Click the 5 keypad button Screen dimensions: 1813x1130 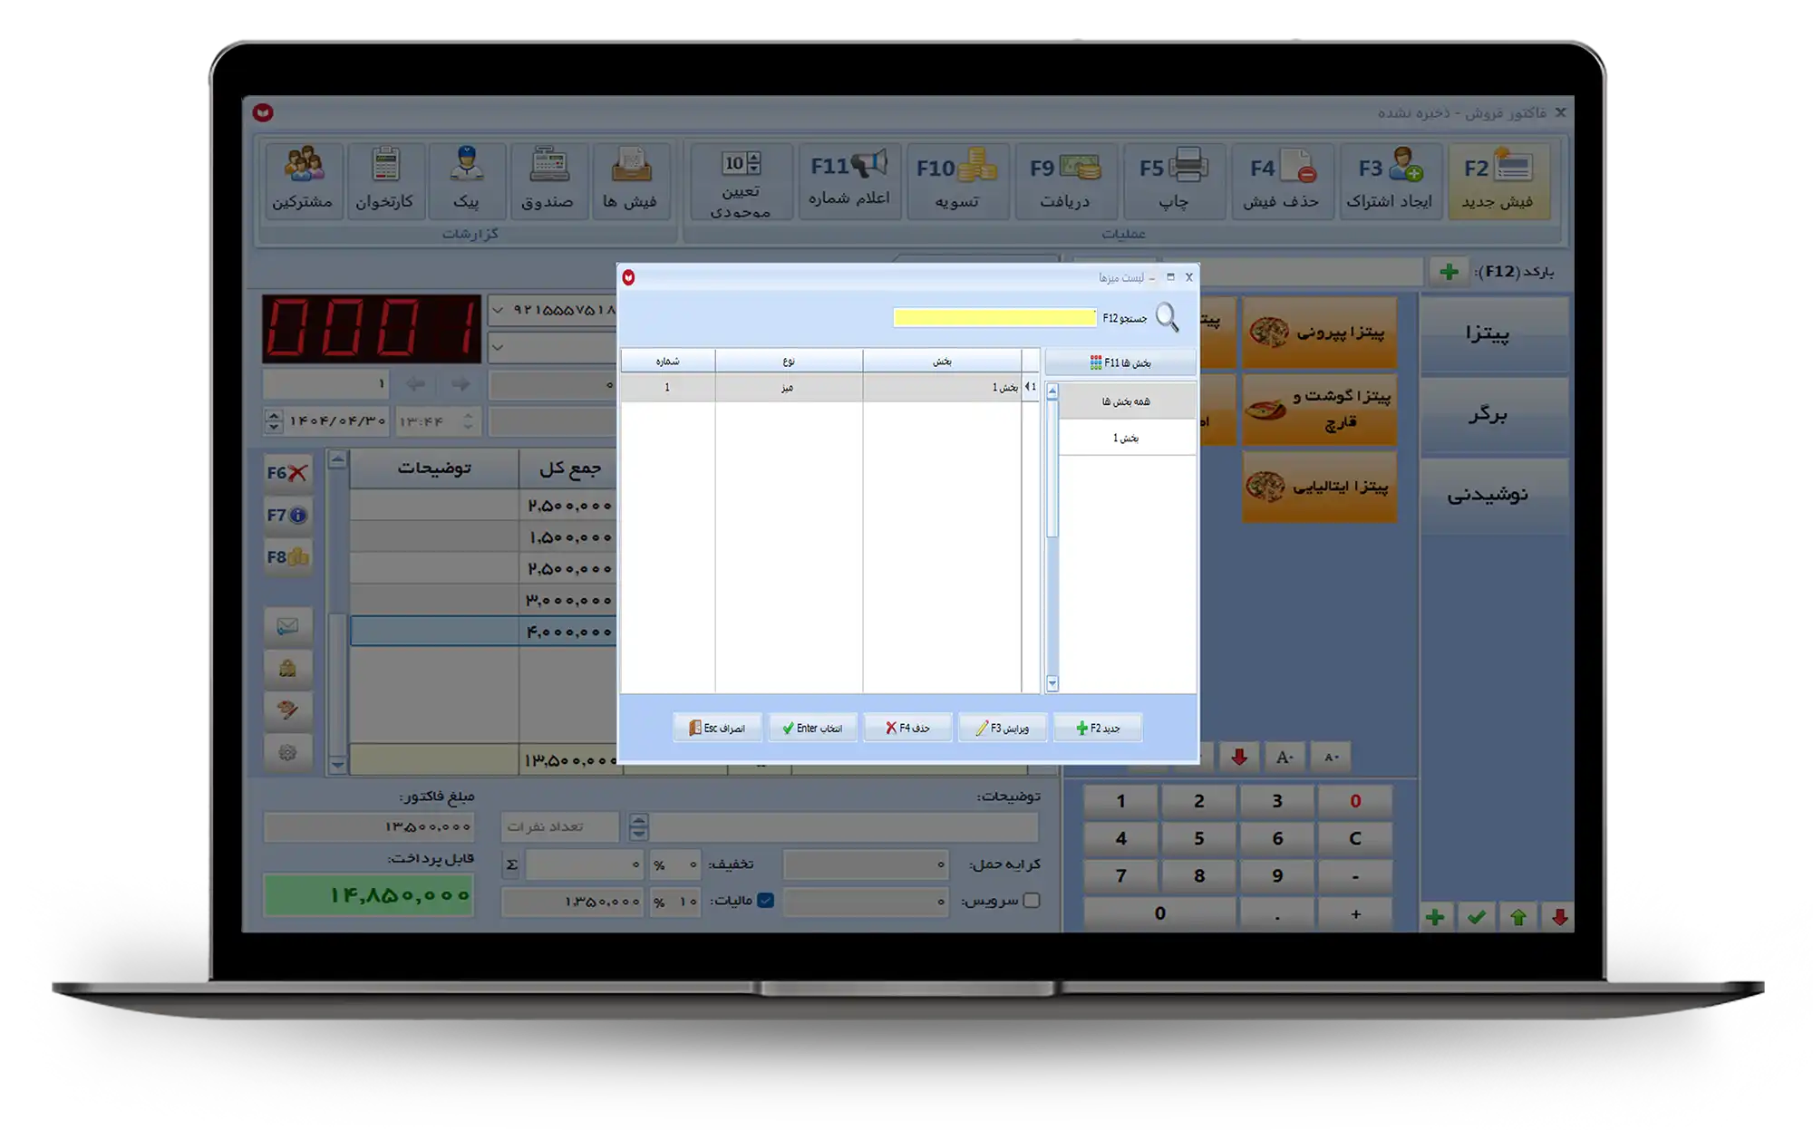[1199, 838]
